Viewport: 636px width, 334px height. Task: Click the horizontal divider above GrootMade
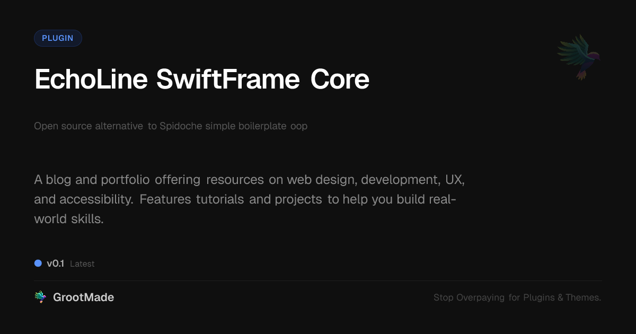pyautogui.click(x=318, y=280)
